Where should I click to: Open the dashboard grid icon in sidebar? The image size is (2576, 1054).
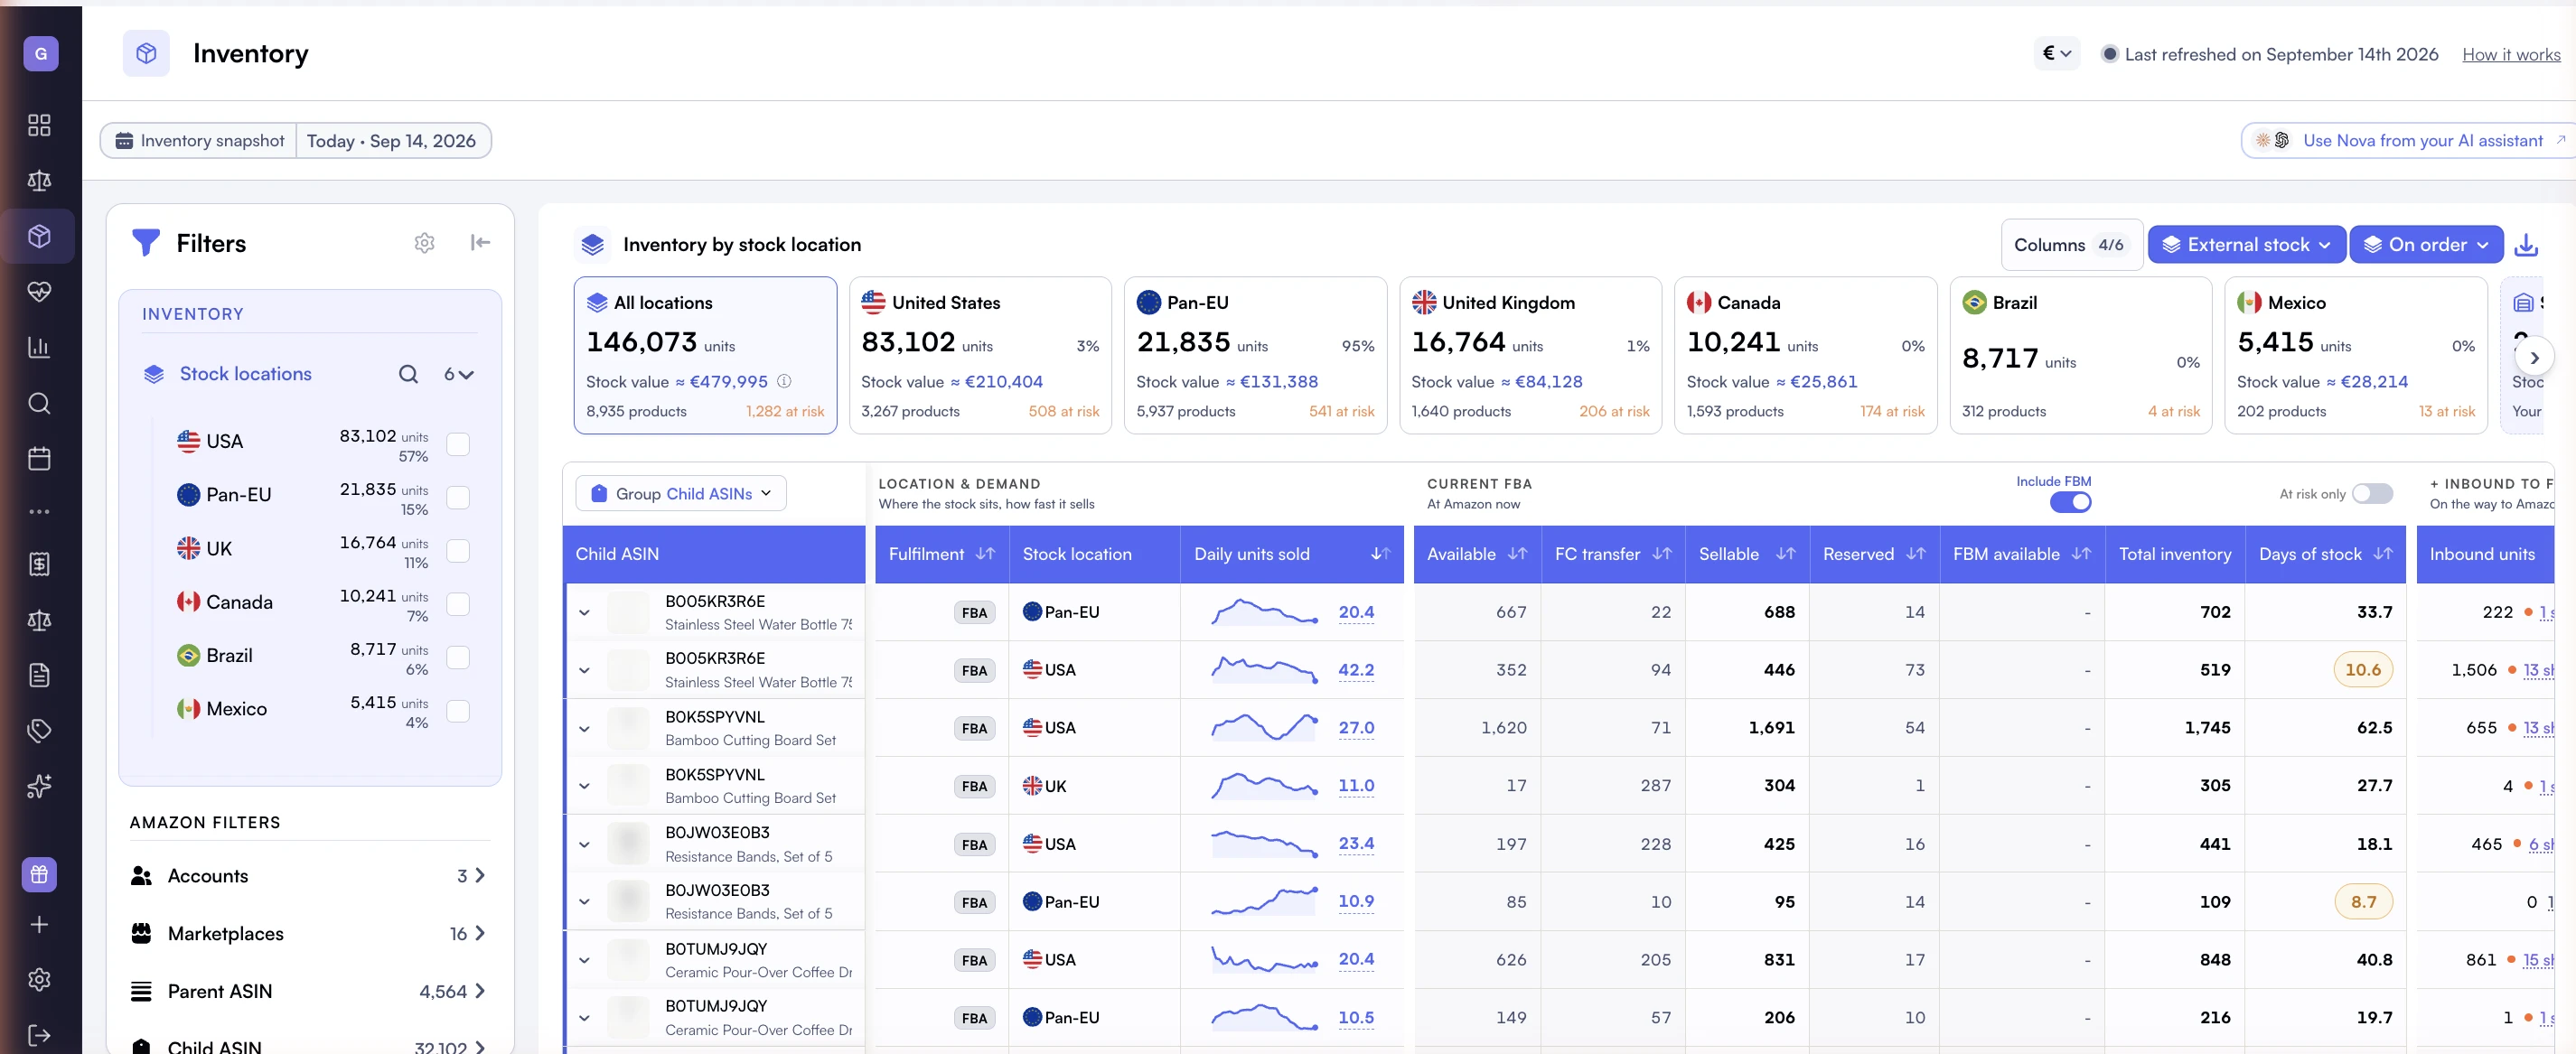tap(39, 125)
